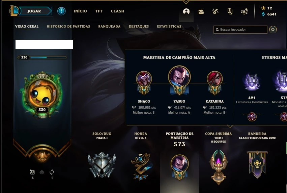Select the Estatísticas tab
This screenshot has height=193, width=287.
coord(169,27)
